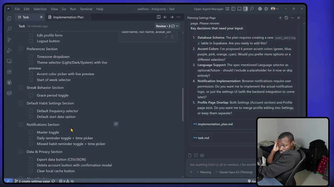Open the cube icon view in activity bar
Image resolution: width=334 pixels, height=187 pixels.
(x=9, y=93)
